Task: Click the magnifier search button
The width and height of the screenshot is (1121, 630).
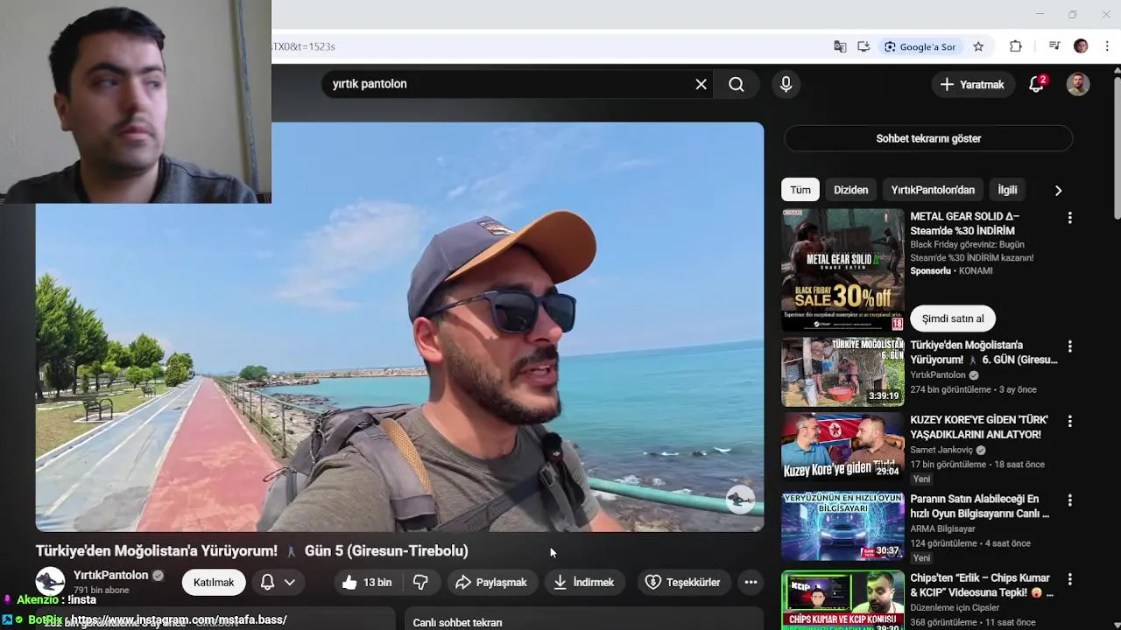Action: [737, 84]
